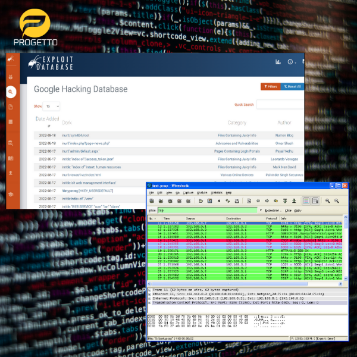Click the Quick Search input field
The width and height of the screenshot is (357, 357).
click(280, 105)
